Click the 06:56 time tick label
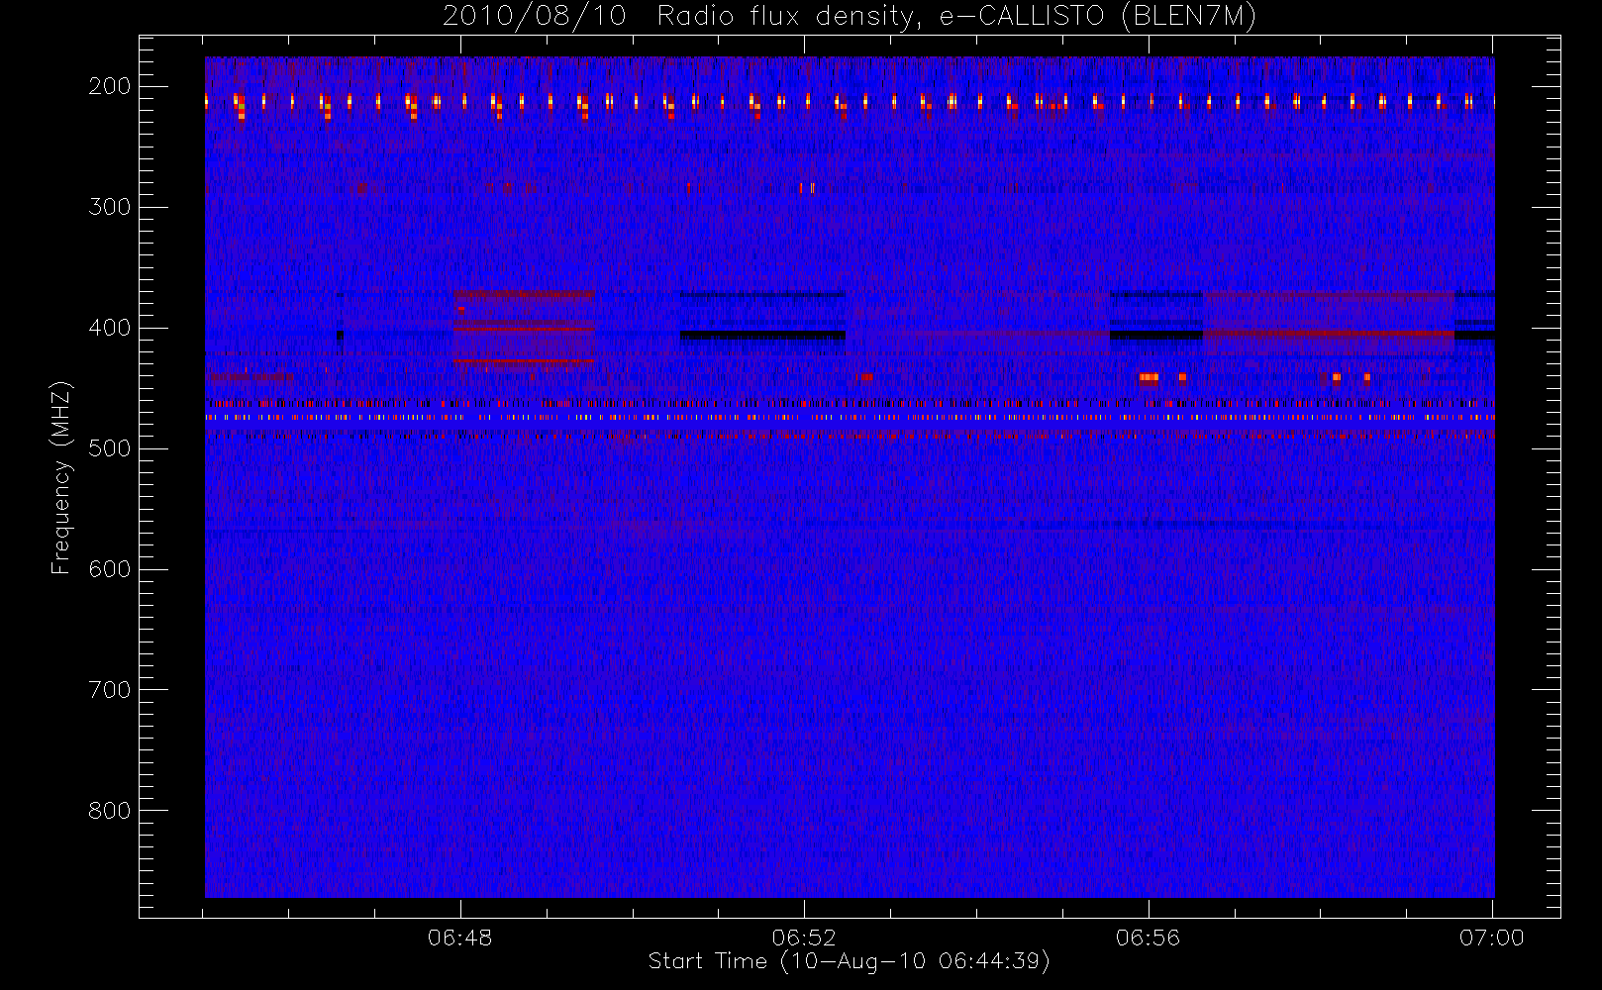The width and height of the screenshot is (1602, 990). click(x=1149, y=938)
